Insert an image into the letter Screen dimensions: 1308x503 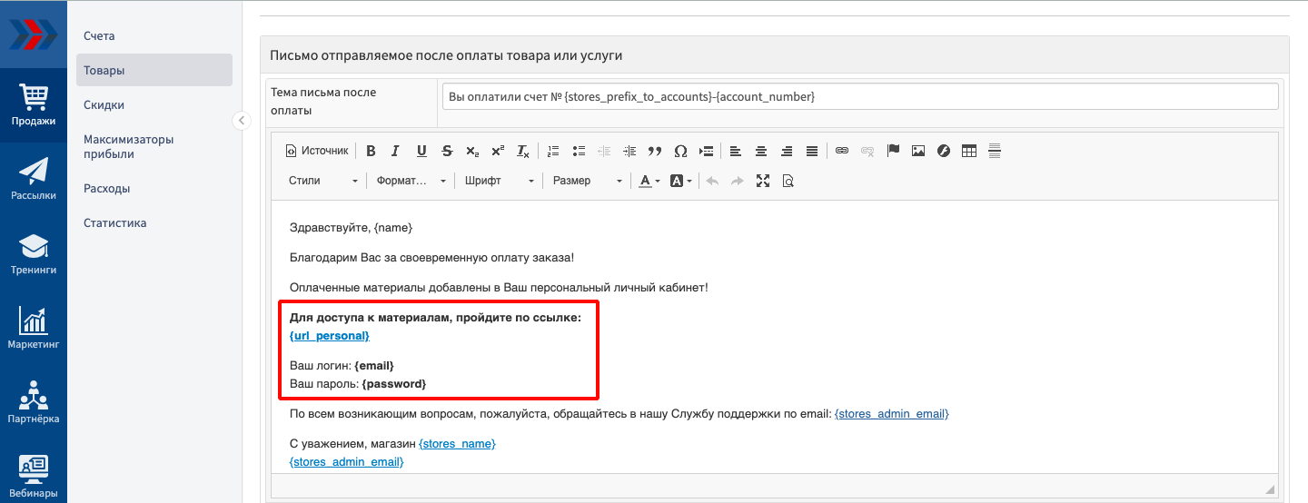pos(918,151)
